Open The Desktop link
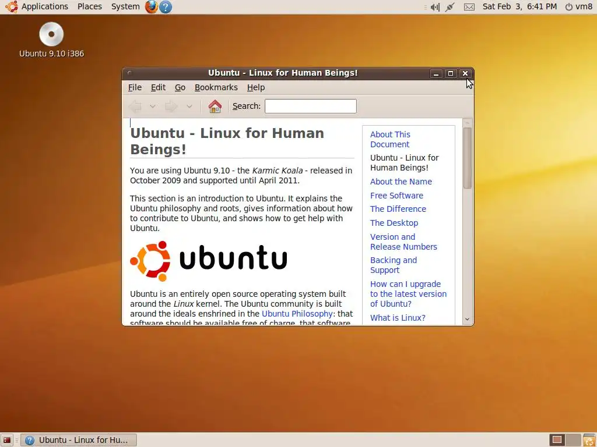The height and width of the screenshot is (447, 597). (x=394, y=223)
